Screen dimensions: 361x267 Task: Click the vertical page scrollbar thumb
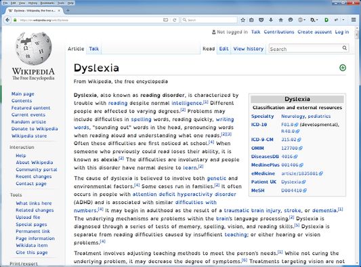(x=357, y=35)
